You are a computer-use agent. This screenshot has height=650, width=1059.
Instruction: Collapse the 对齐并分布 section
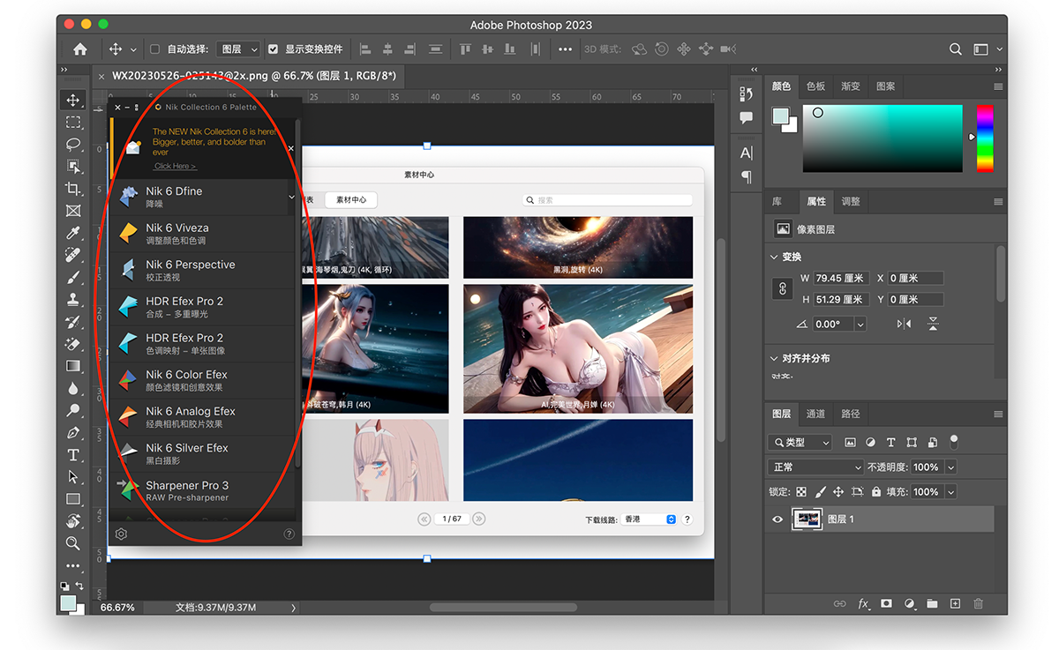(775, 359)
